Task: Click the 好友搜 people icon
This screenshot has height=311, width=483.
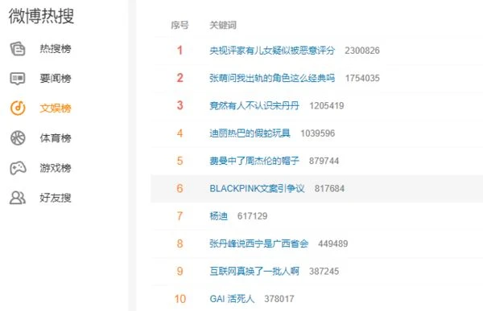Action: pos(18,198)
